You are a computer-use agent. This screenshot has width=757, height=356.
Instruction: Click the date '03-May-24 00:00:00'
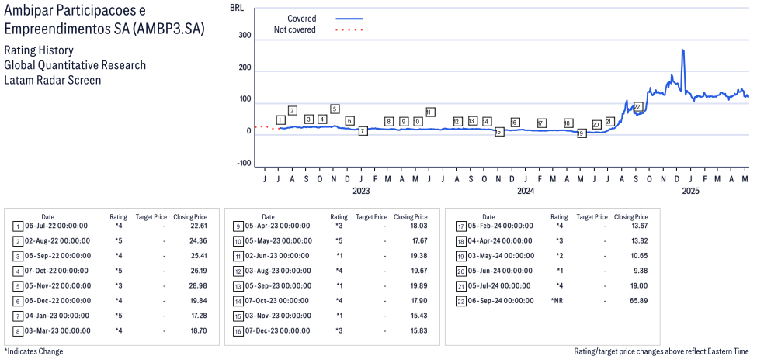(x=501, y=256)
